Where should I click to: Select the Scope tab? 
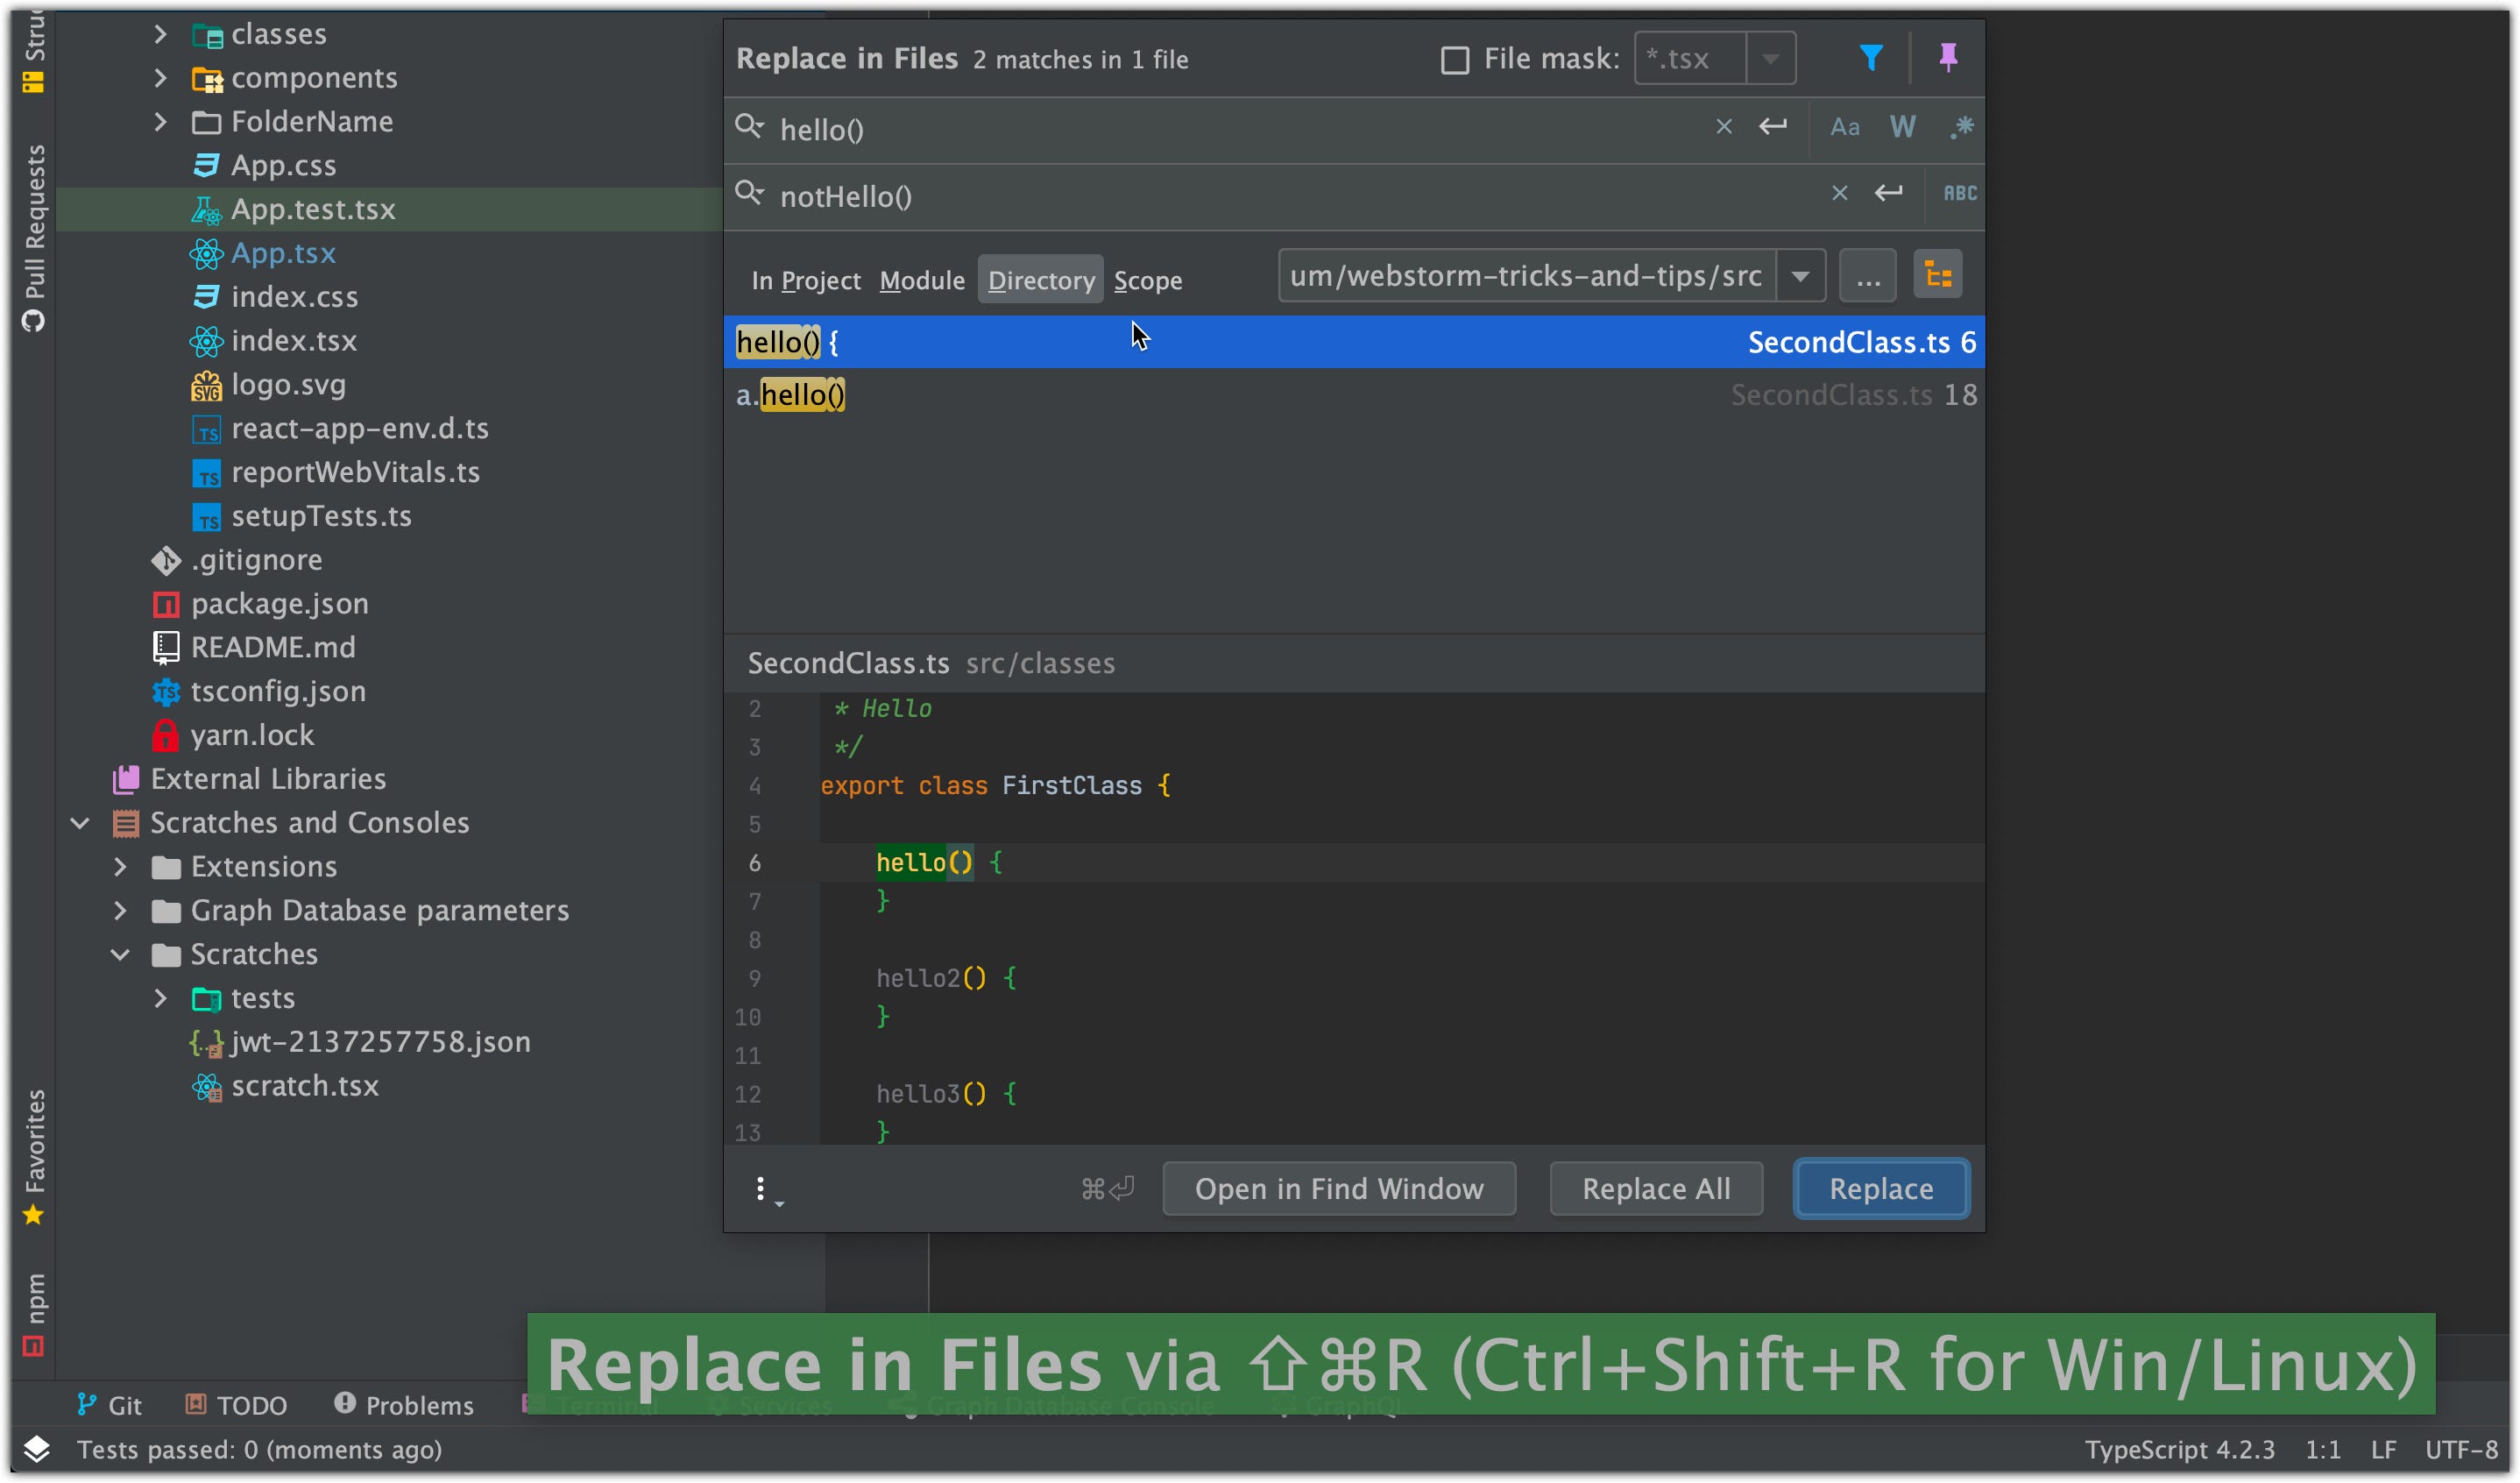(x=1147, y=281)
